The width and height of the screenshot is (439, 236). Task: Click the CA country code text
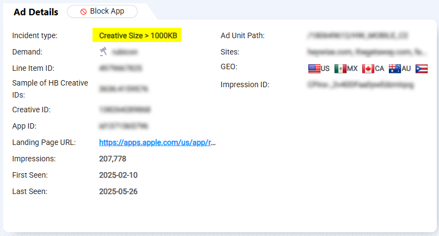tap(379, 69)
